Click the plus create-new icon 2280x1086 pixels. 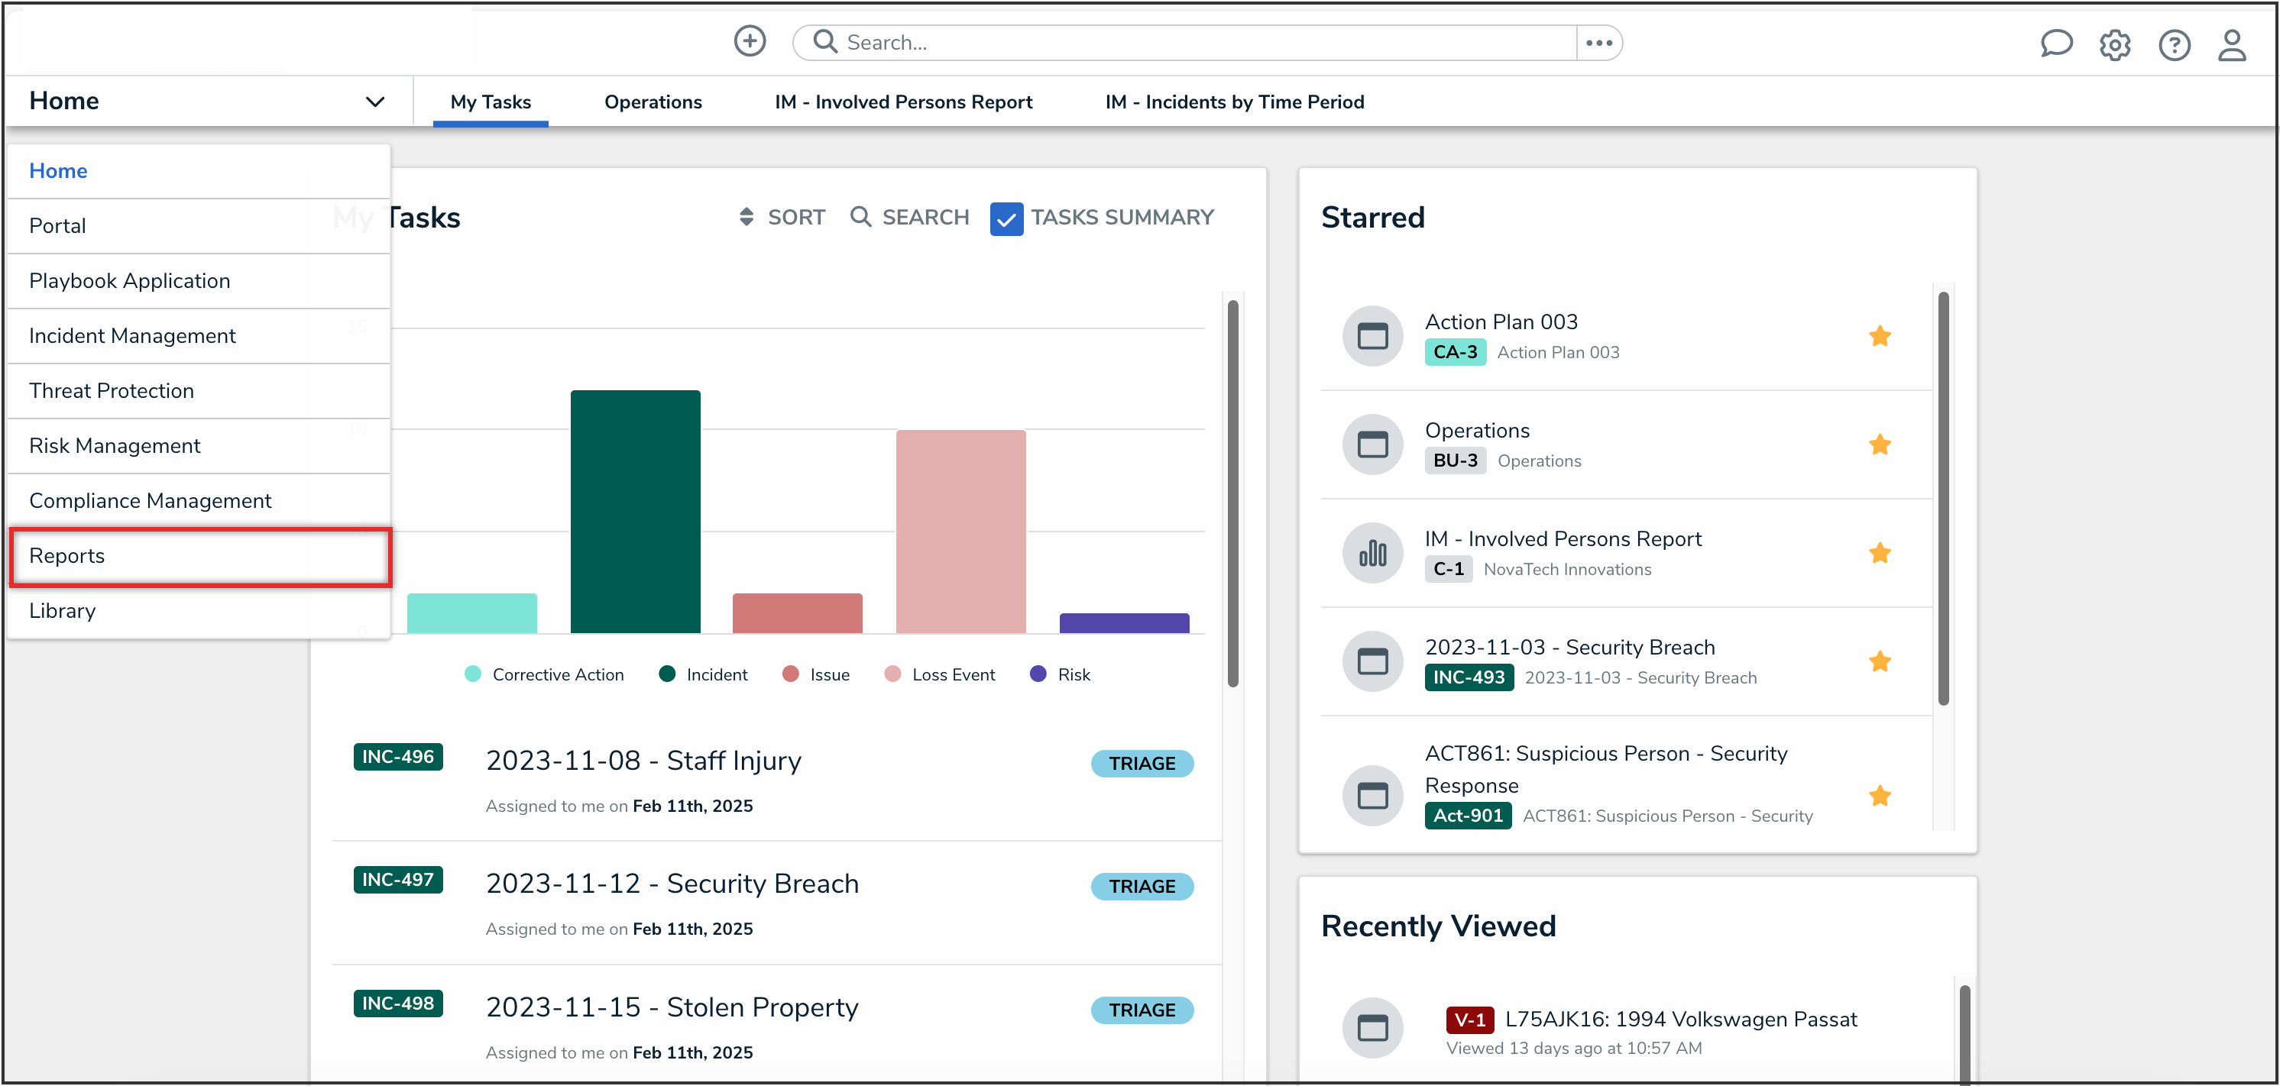[x=749, y=40]
